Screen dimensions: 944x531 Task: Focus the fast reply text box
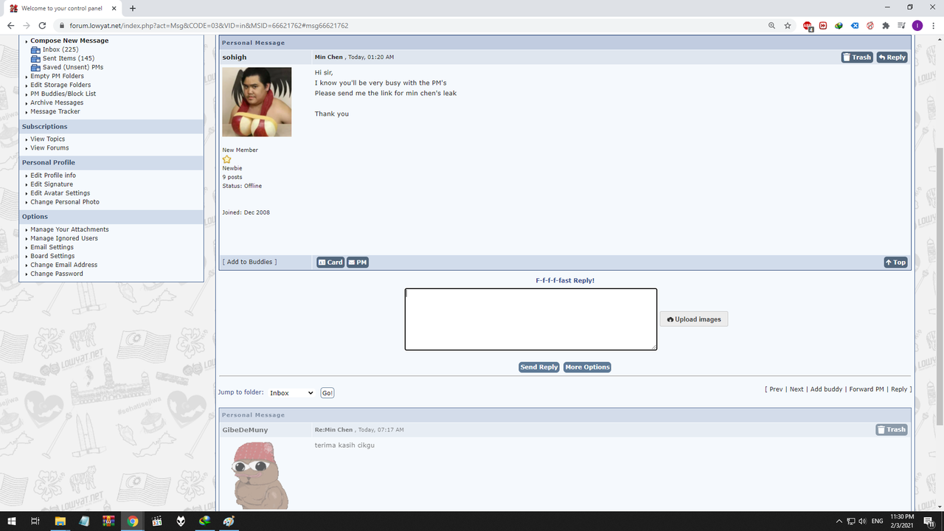pos(531,319)
